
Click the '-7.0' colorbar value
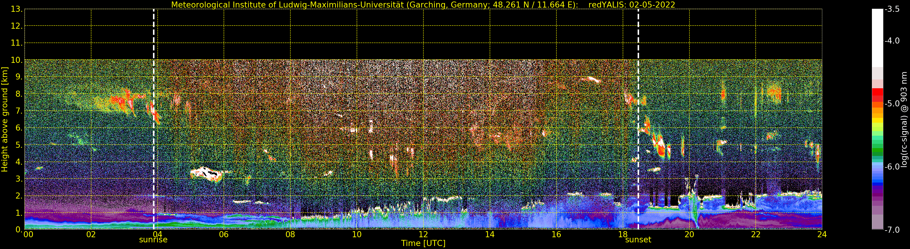[x=892, y=230]
